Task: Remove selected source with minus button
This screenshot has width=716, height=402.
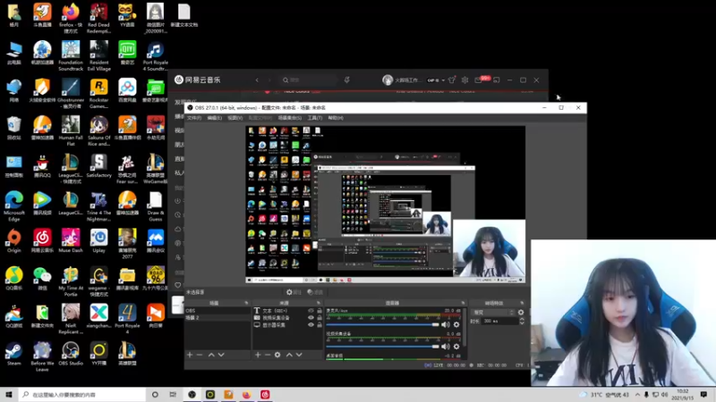Action: [x=268, y=355]
